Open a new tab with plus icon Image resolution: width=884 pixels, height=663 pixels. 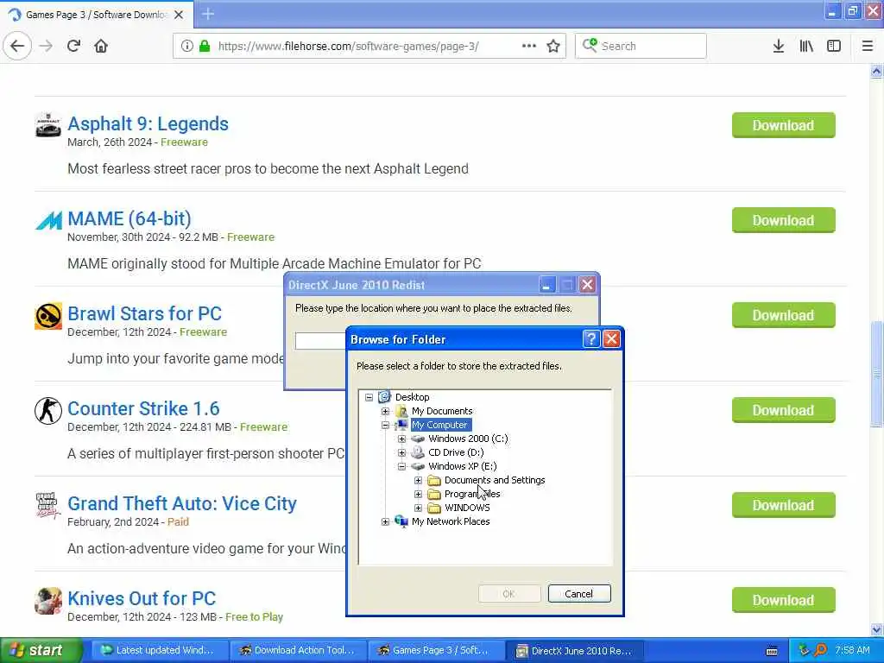(x=208, y=14)
